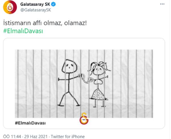Click the girl's dotted dress in drawing

tap(99, 94)
